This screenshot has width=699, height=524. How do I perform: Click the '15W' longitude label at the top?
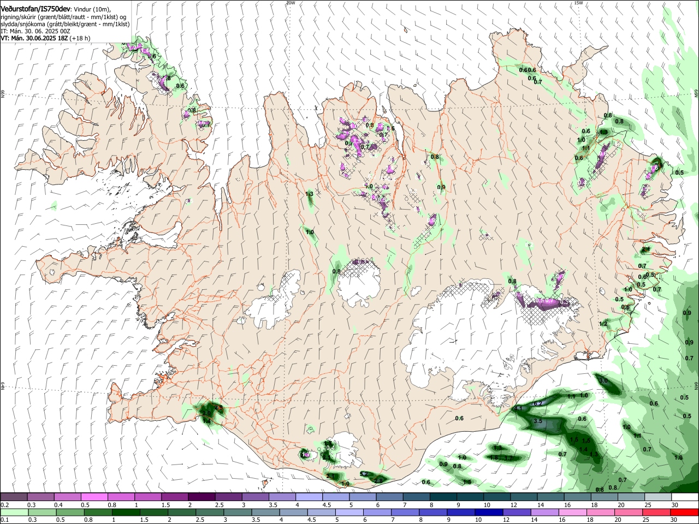click(579, 3)
